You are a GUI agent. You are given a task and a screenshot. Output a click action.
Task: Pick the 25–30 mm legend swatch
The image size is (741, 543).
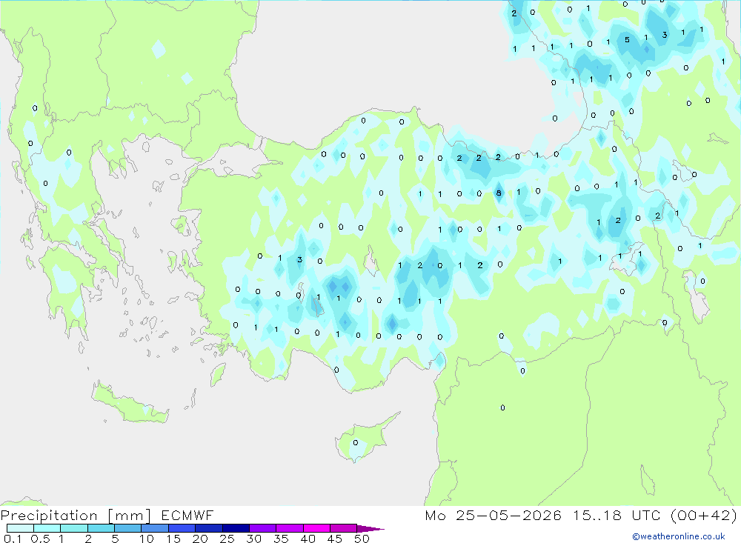pos(236,528)
